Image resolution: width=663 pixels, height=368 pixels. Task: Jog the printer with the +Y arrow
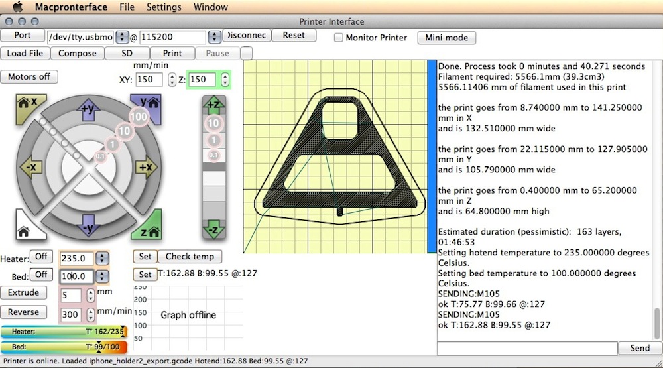pyautogui.click(x=88, y=110)
